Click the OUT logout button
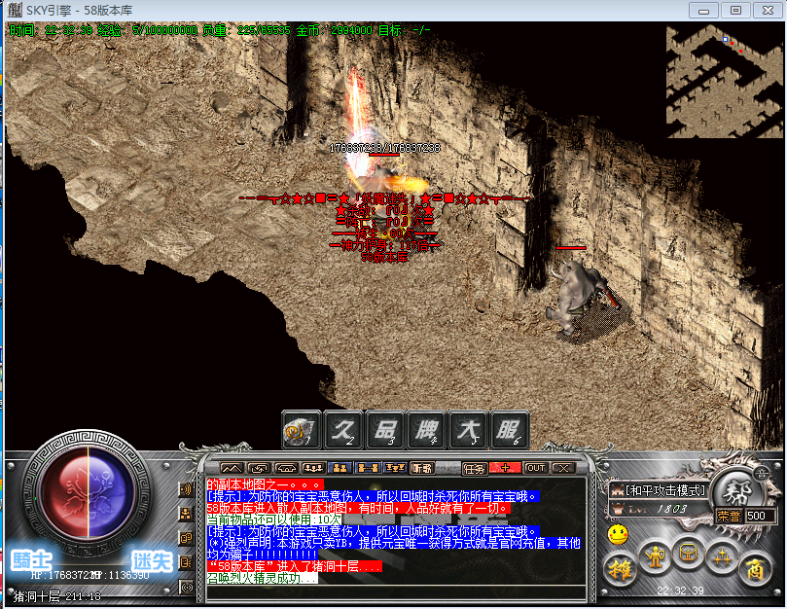The width and height of the screenshot is (787, 609). click(x=536, y=468)
